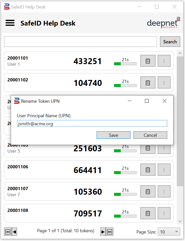The image size is (185, 241).
Task: Click token serial 20001107
Action: coord(18,189)
